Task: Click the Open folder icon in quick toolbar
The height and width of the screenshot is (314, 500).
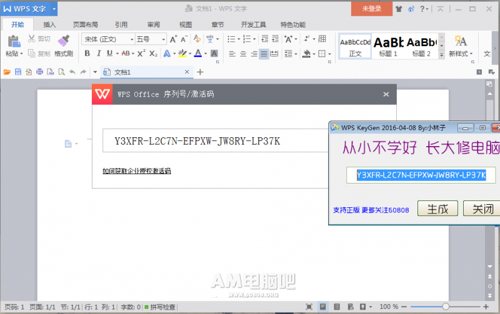Action: (x=7, y=72)
